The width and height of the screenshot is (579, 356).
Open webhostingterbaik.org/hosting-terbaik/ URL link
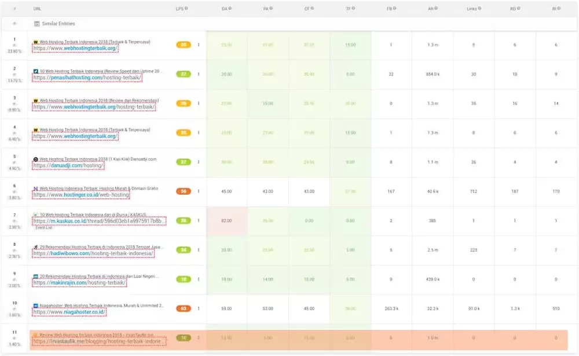(x=94, y=107)
